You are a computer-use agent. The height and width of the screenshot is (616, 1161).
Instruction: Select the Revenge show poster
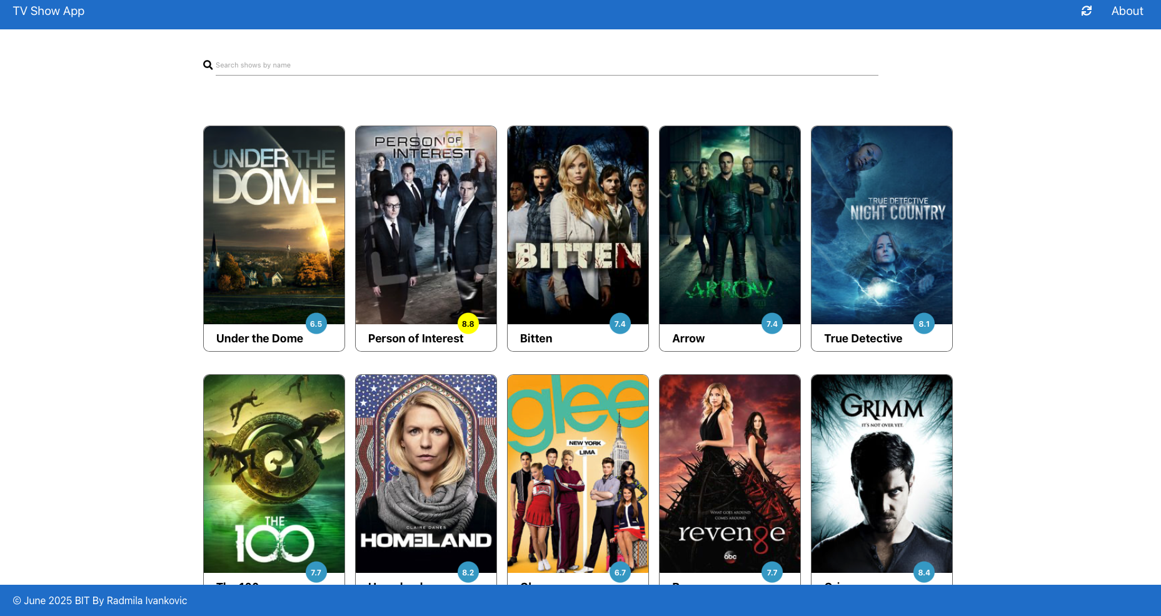[730, 474]
